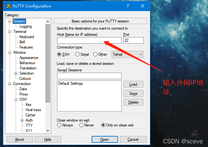
Task: Click the title bar help question mark
Action: [x=127, y=6]
